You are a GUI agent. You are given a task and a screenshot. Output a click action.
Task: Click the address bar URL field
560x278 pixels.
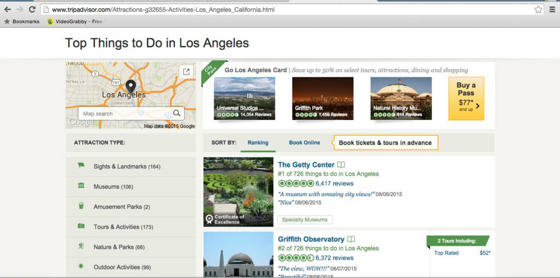(x=292, y=10)
